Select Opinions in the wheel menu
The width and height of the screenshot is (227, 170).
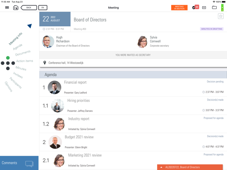[9, 87]
